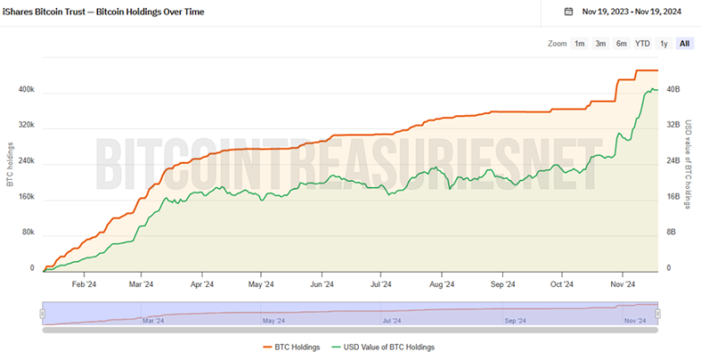Choose the 6m zoom option

click(x=621, y=43)
